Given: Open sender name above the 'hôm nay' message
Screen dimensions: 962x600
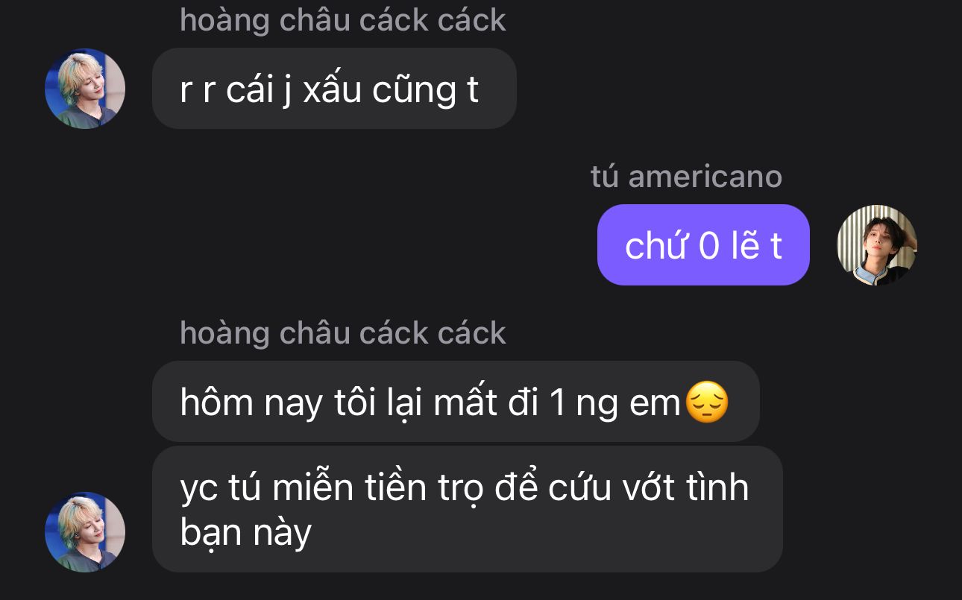Looking at the screenshot, I should click(x=343, y=333).
